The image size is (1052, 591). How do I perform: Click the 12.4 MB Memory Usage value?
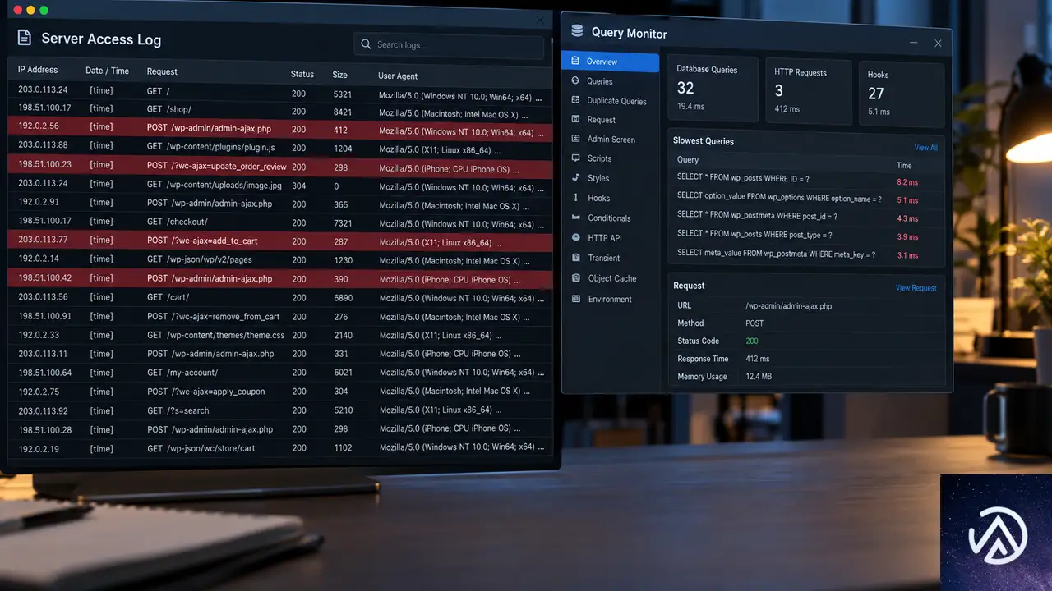tap(758, 377)
